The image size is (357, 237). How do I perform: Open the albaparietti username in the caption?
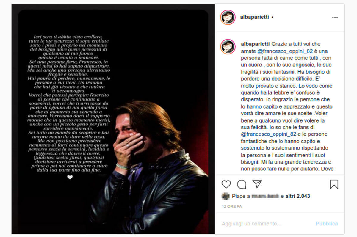pos(255,44)
